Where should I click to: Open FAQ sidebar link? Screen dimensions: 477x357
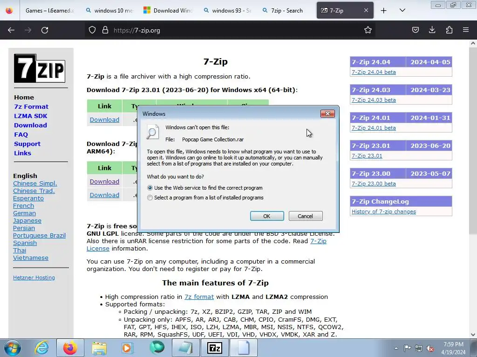[x=21, y=134]
